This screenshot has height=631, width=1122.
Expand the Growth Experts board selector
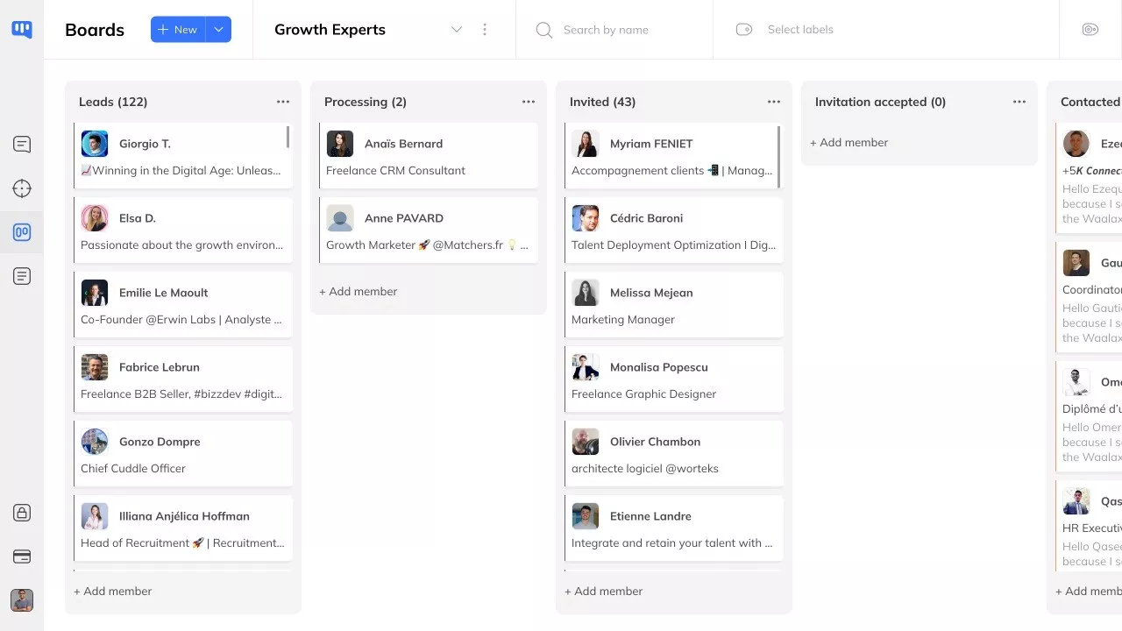(x=456, y=30)
